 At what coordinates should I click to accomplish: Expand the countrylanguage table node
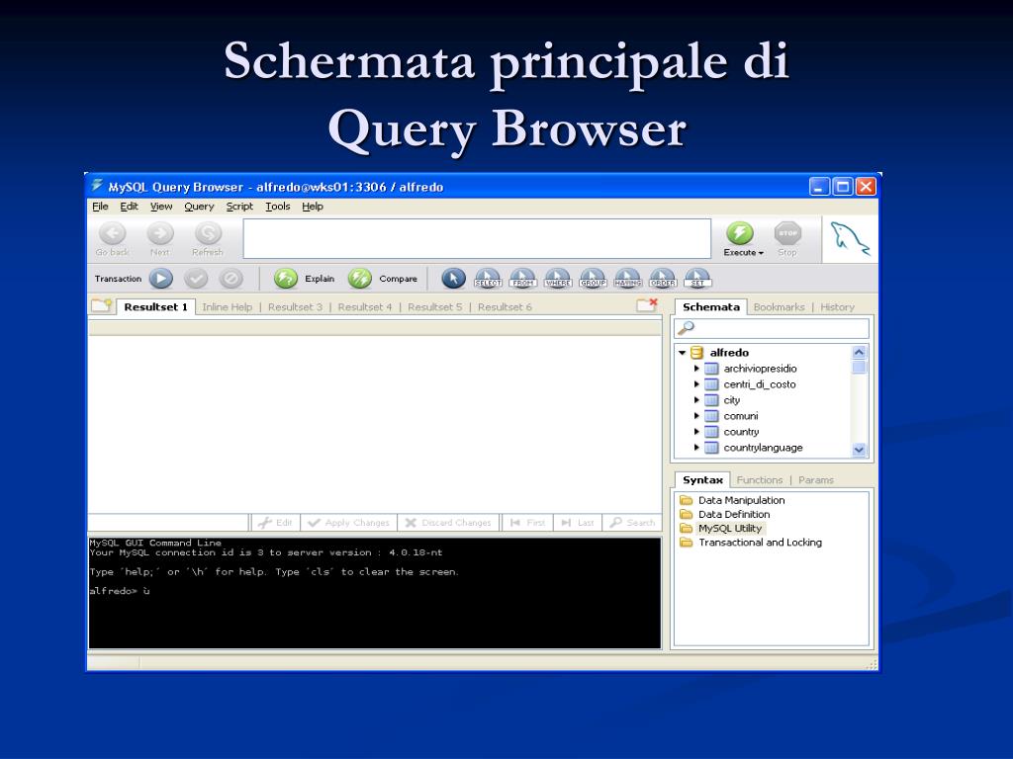pyautogui.click(x=696, y=448)
